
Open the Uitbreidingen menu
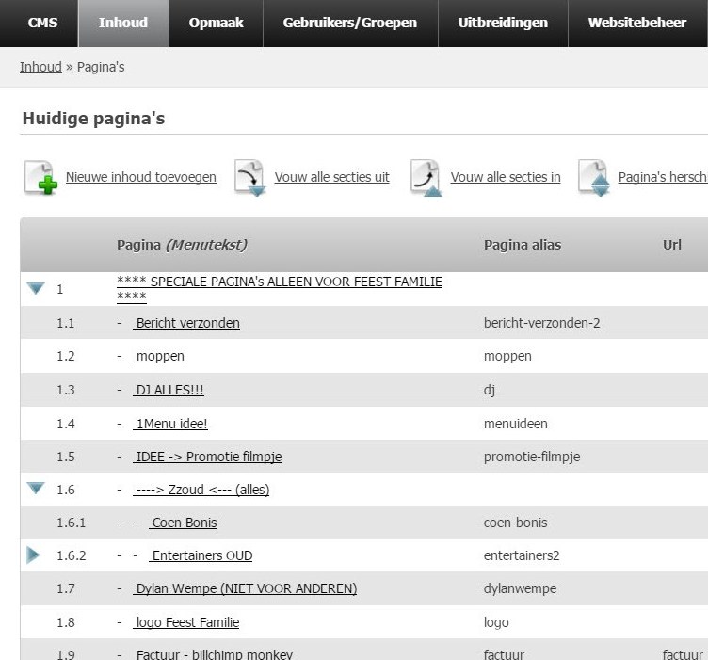click(503, 23)
